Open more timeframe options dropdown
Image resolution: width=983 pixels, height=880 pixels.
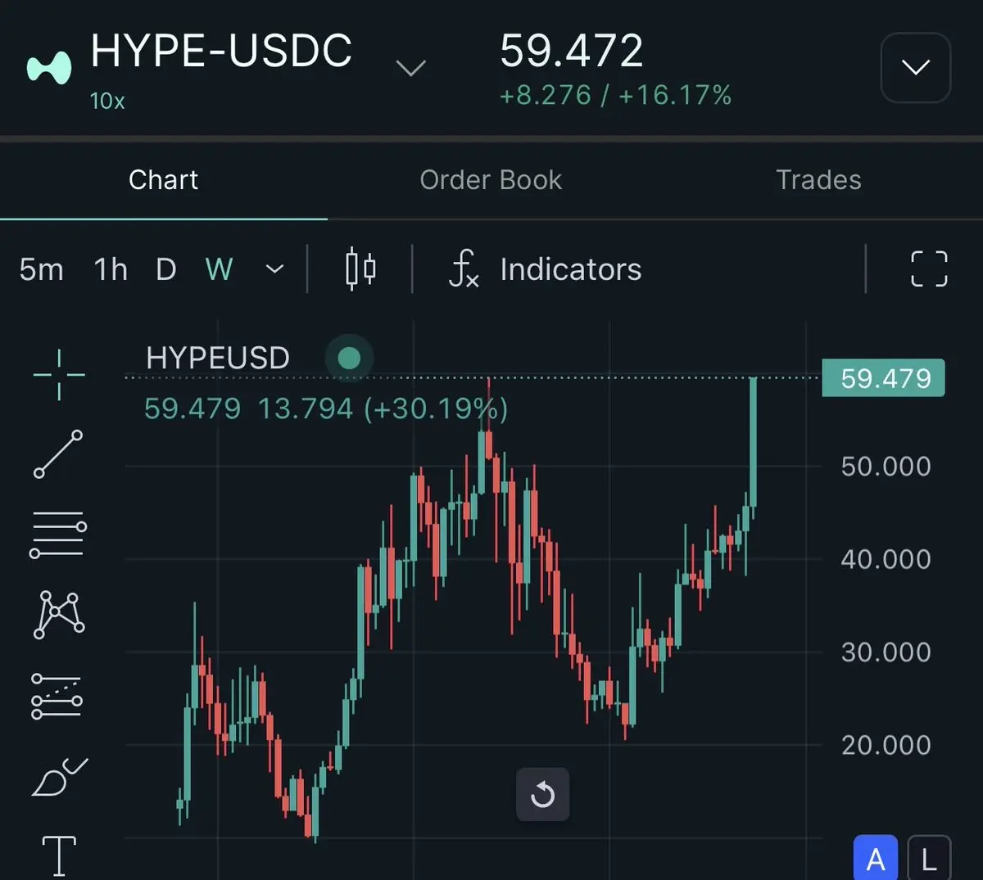[275, 269]
